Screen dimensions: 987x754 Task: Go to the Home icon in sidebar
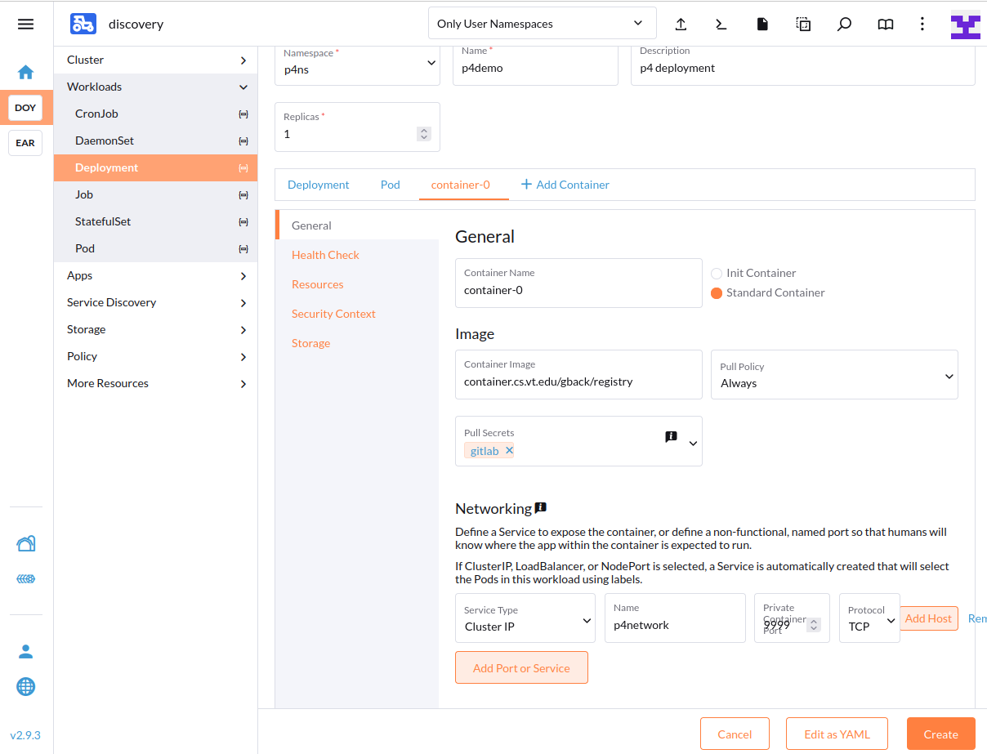click(x=25, y=72)
